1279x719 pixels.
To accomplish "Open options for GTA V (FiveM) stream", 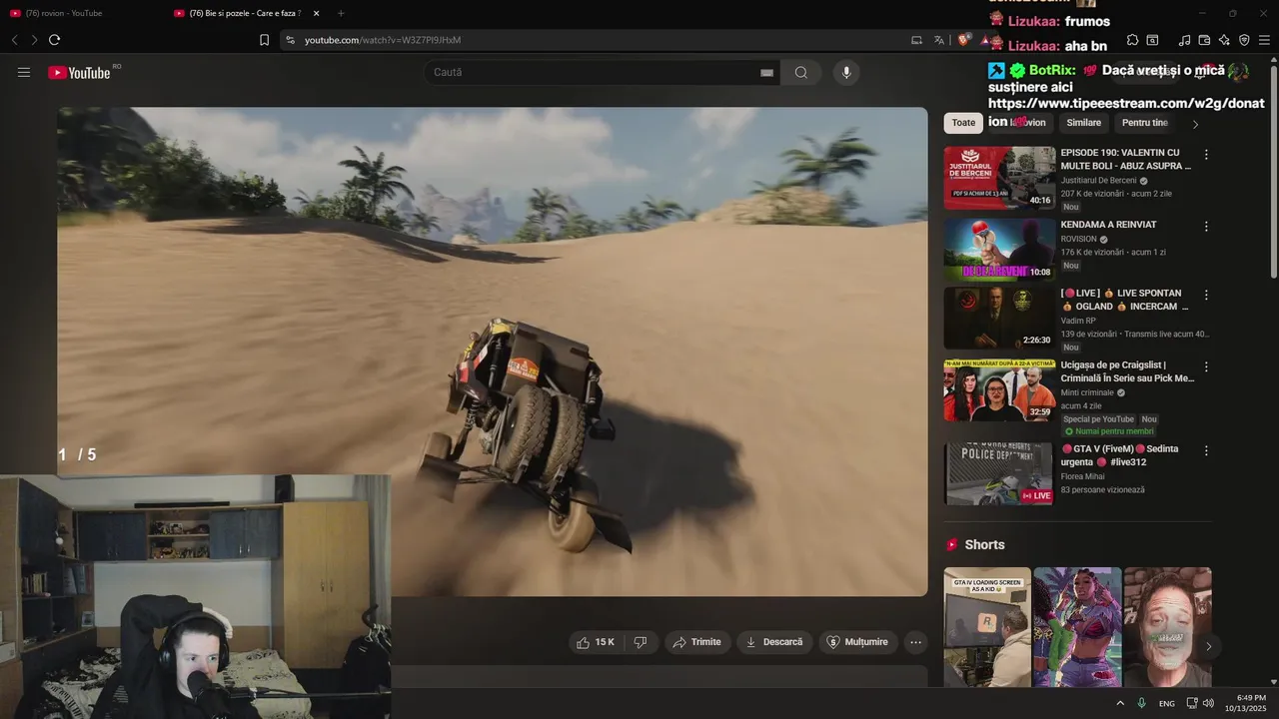I will pos(1206,451).
